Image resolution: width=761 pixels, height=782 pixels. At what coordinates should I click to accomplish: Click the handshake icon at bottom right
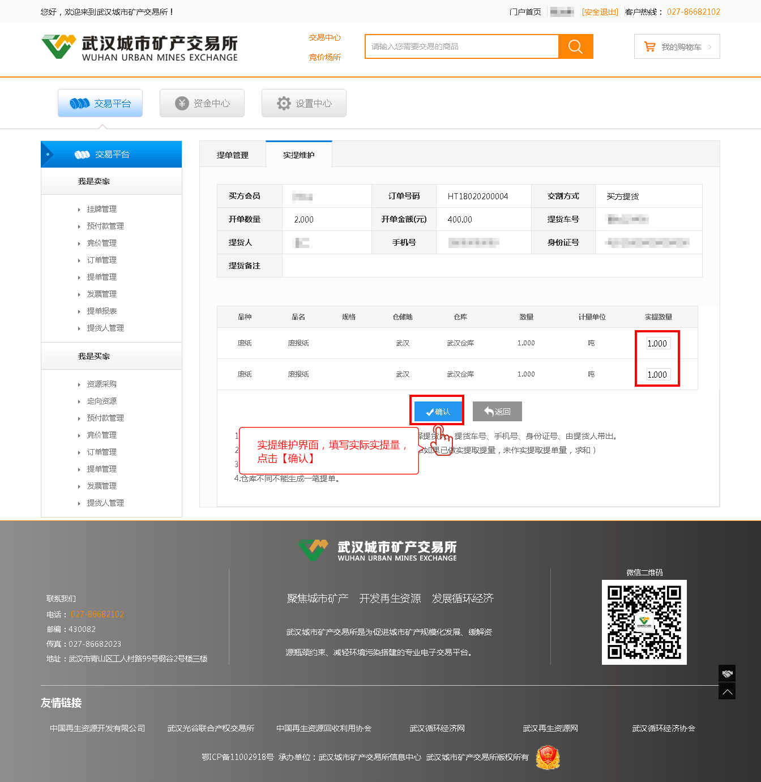(727, 673)
